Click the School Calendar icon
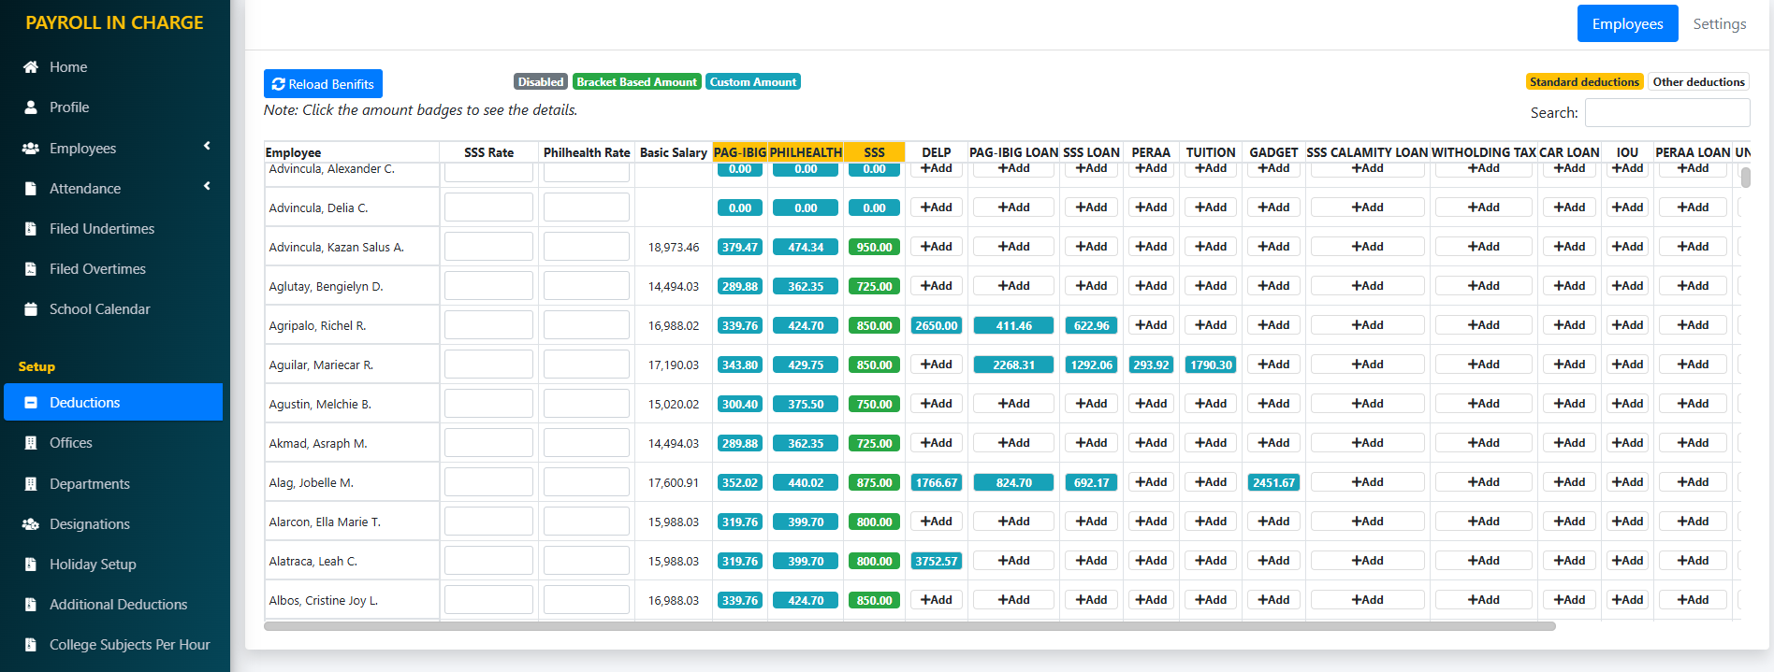Viewport: 1774px width, 672px height. point(31,309)
